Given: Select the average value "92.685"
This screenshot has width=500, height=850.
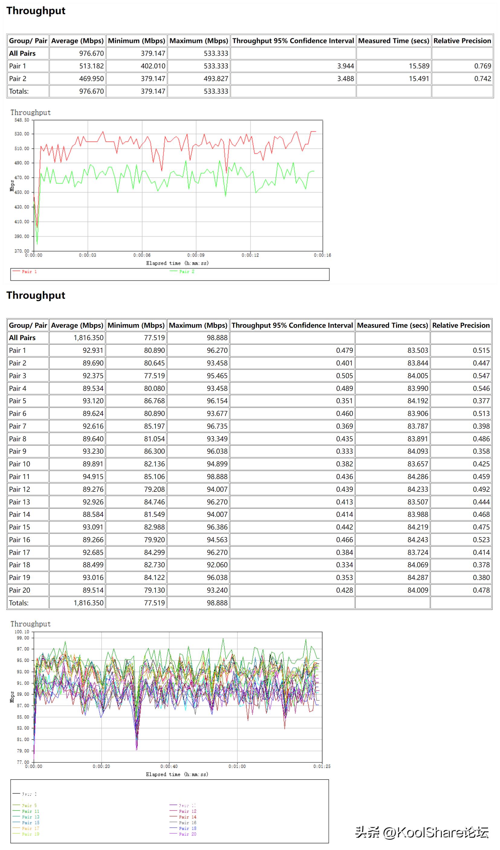Looking at the screenshot, I should (93, 552).
